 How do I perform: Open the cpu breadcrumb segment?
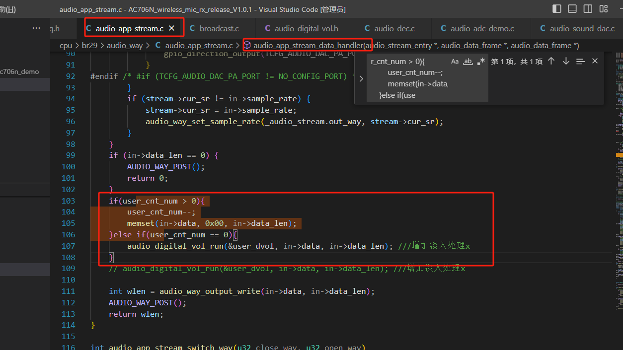click(66, 46)
